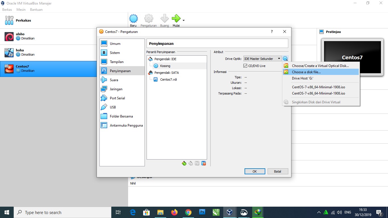Toggle the CD/DVD Live checkbox
The image size is (388, 218).
(245, 66)
